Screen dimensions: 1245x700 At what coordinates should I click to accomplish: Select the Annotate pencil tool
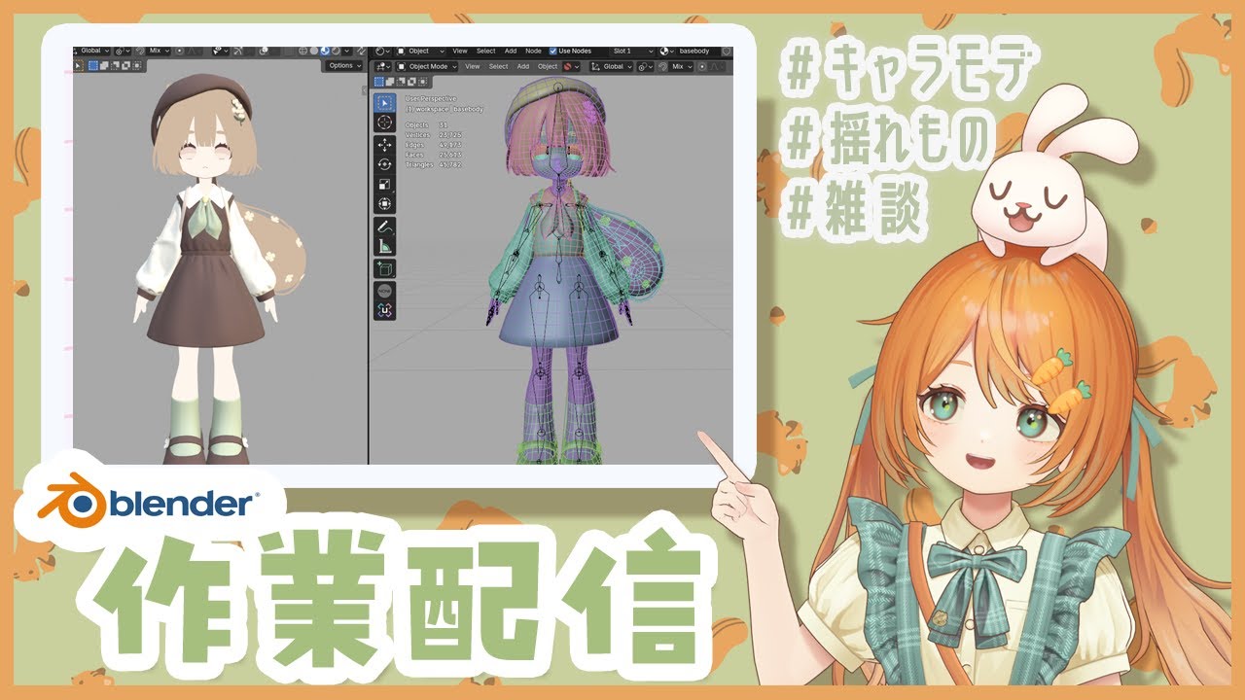(x=385, y=227)
